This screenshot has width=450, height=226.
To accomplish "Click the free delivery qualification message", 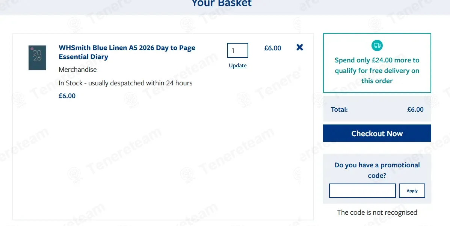I will [377, 70].
